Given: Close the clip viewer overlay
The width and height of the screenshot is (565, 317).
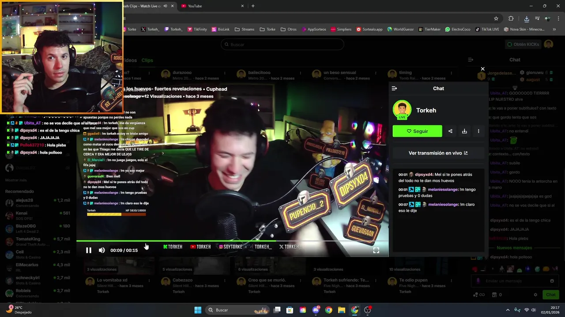Looking at the screenshot, I should (x=482, y=69).
